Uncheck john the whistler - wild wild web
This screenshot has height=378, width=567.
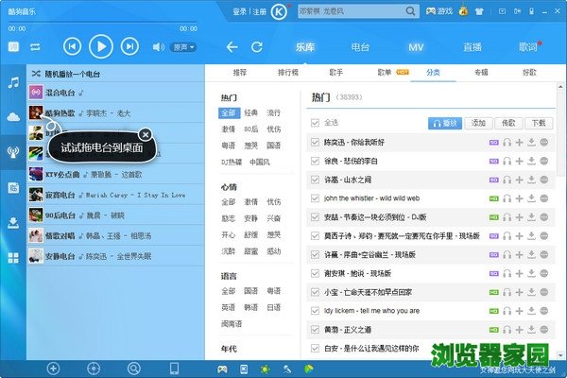(316, 198)
